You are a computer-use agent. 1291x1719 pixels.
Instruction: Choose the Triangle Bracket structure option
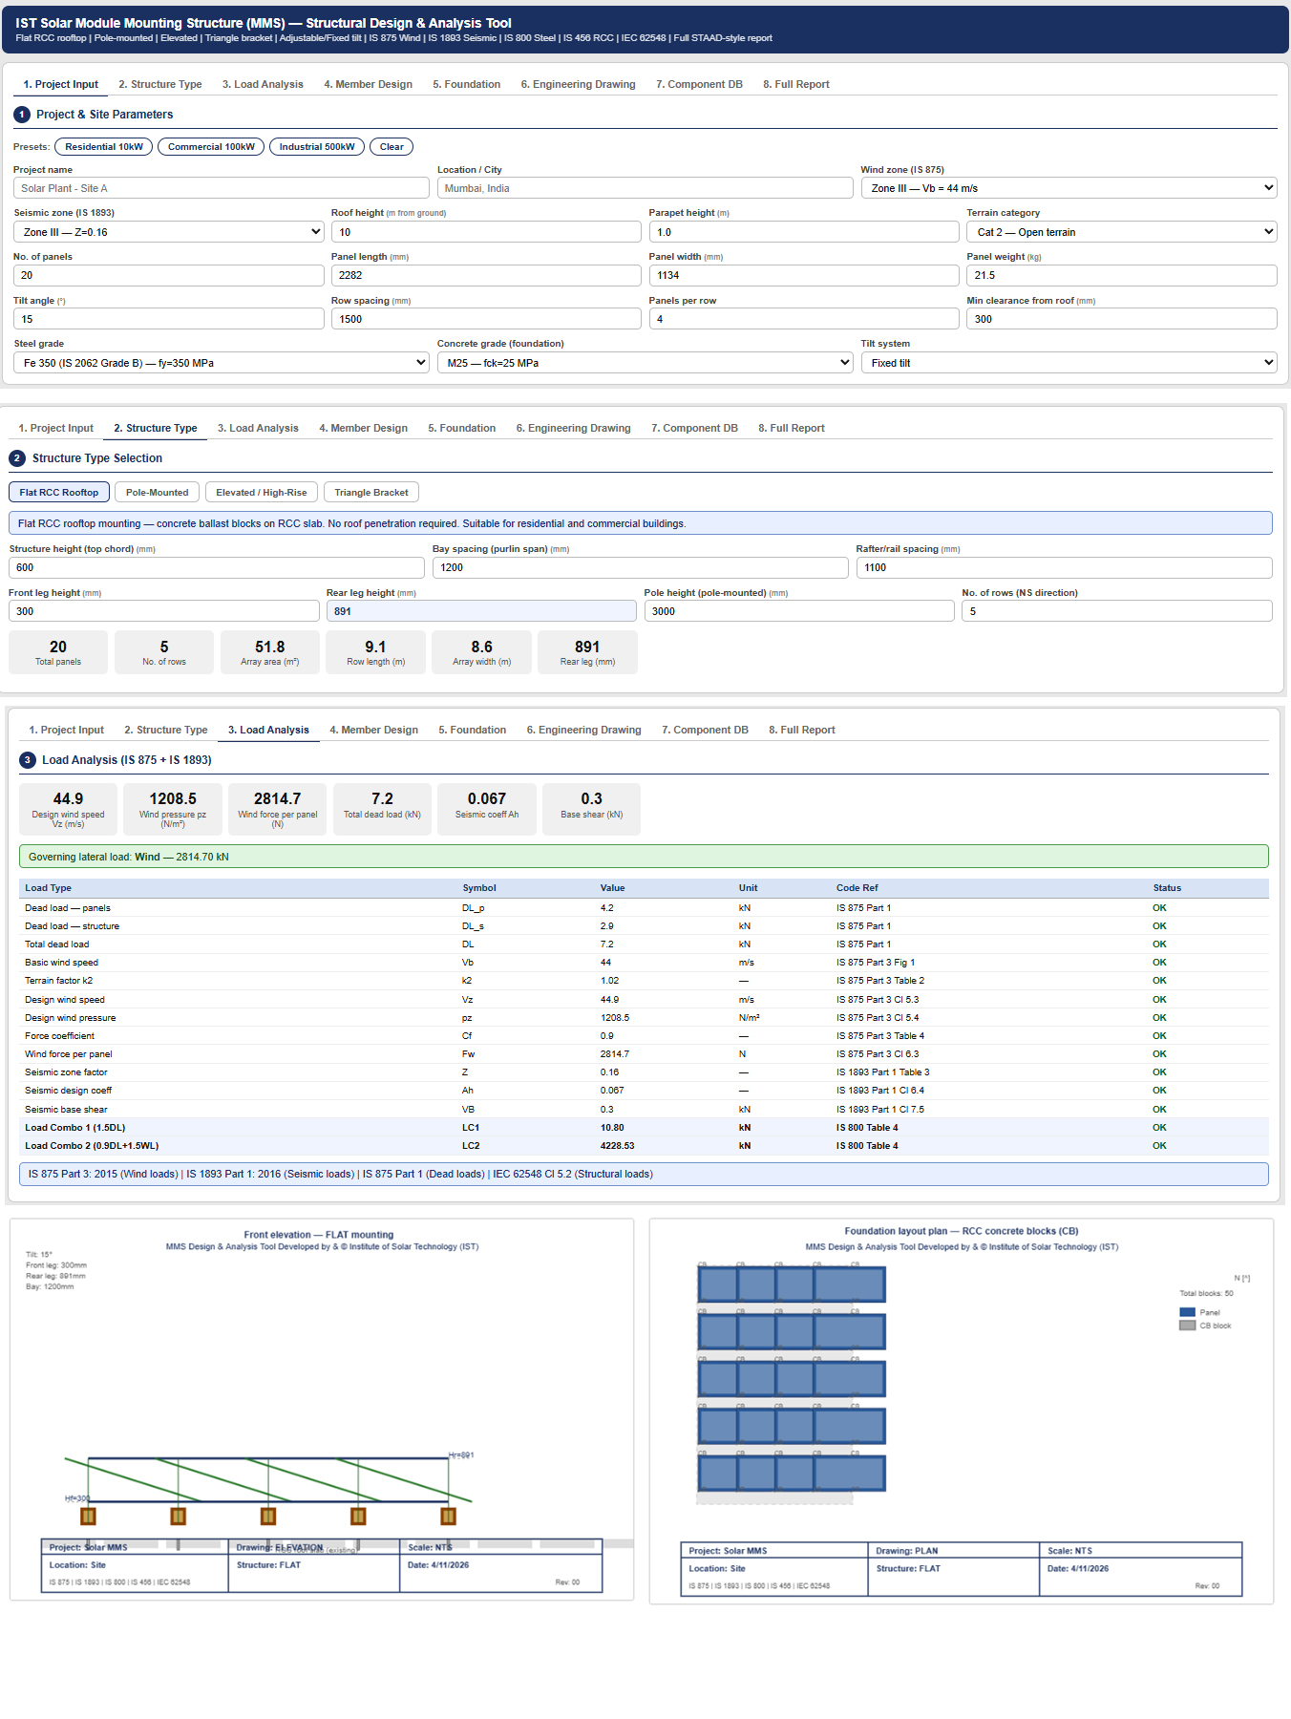tap(370, 493)
